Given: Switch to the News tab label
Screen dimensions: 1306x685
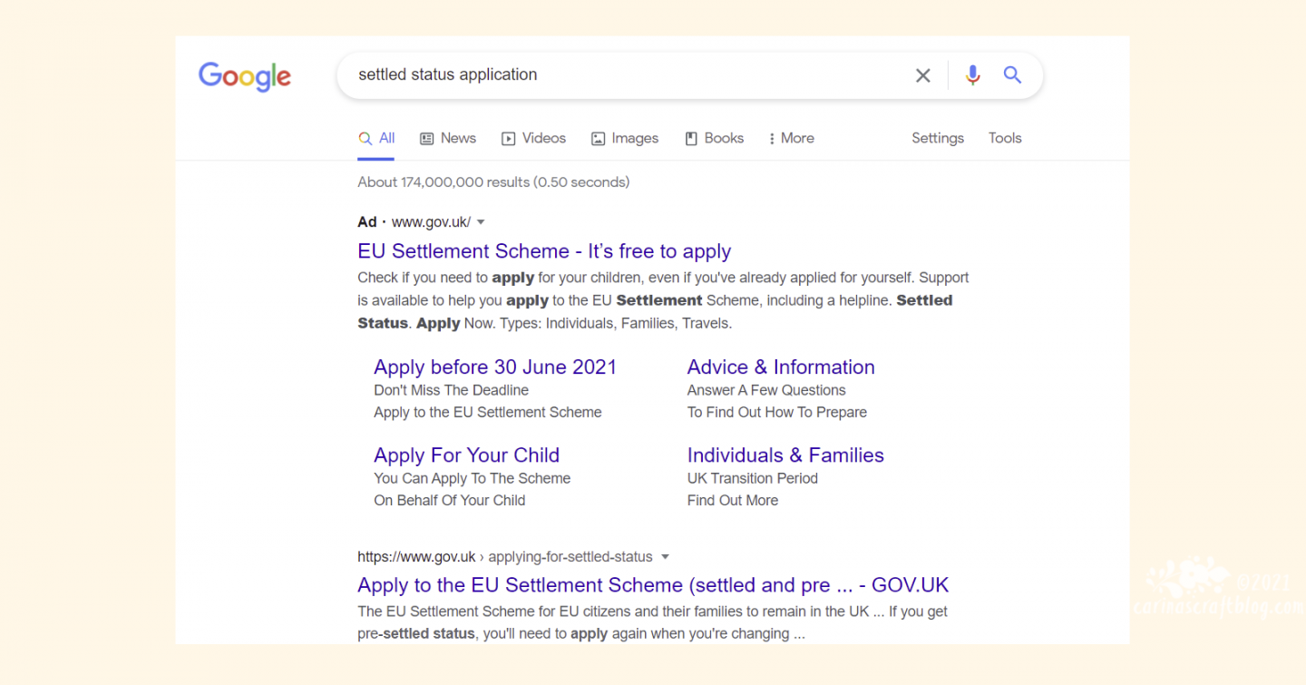Looking at the screenshot, I should 458,139.
